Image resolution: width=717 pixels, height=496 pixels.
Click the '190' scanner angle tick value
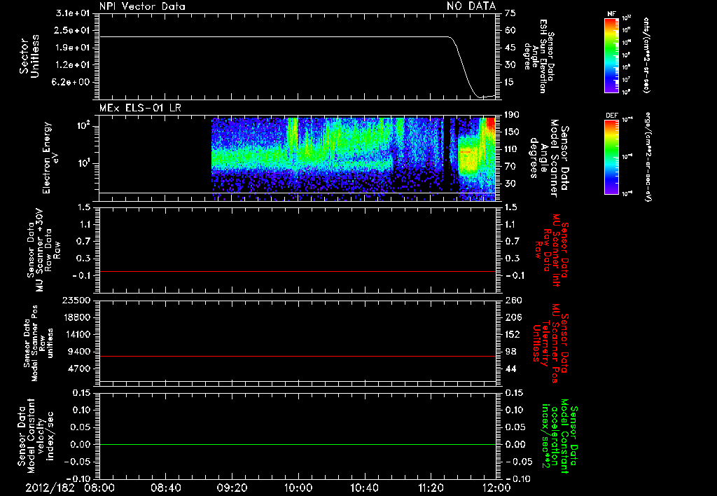click(x=513, y=115)
